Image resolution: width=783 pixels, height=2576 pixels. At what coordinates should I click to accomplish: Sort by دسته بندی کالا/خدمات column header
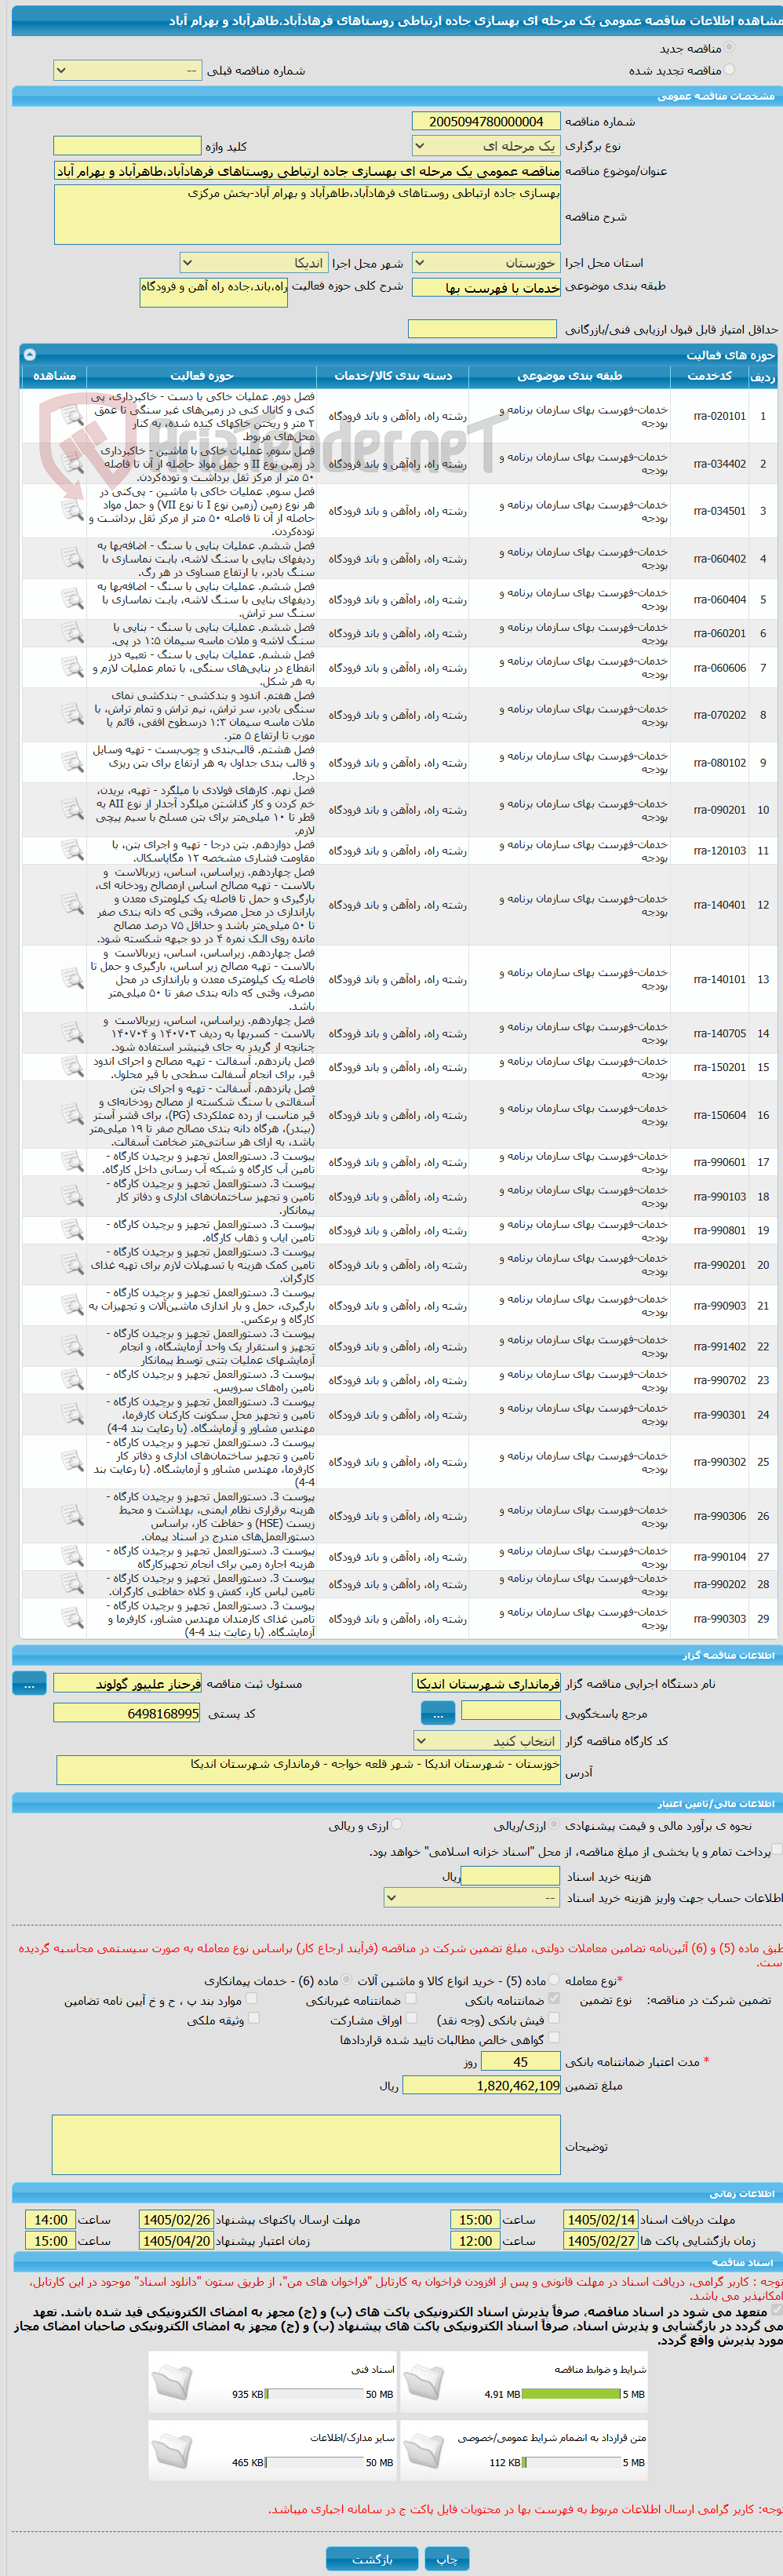[393, 375]
